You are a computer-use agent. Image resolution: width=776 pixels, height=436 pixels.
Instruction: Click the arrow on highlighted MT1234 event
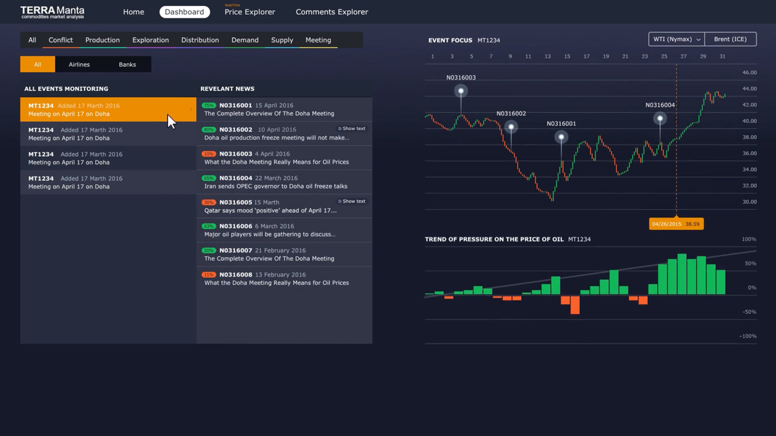pos(191,109)
